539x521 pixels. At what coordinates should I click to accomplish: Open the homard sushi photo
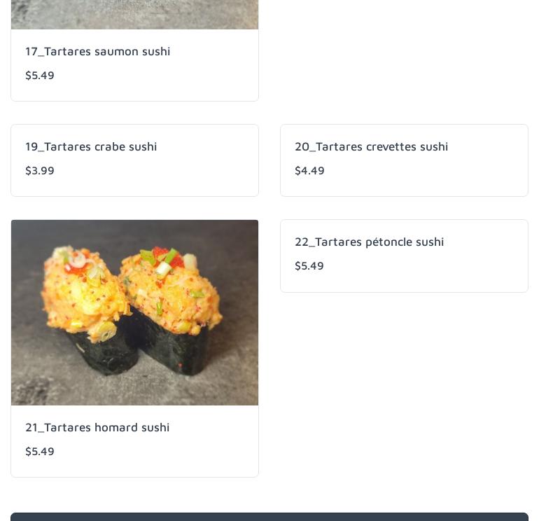point(134,312)
